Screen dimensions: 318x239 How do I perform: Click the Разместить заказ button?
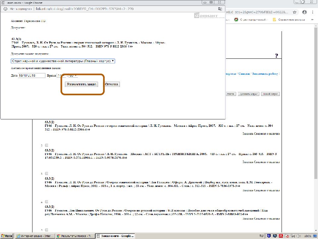point(81,84)
